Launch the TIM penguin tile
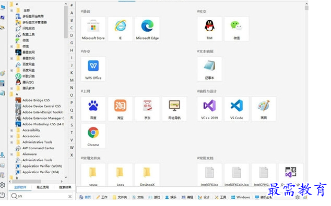 pyautogui.click(x=209, y=29)
